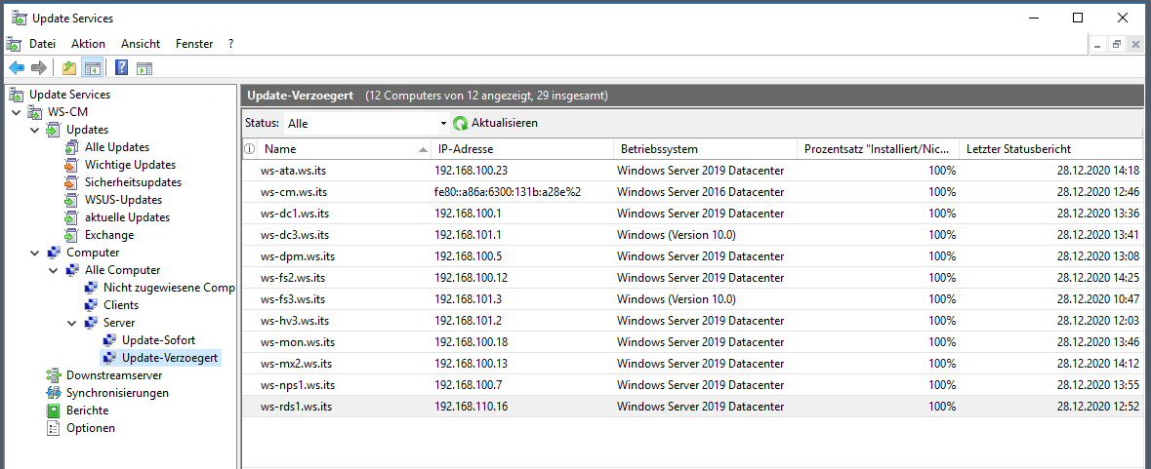
Task: Select the ws-fs2.ws.its row
Action: pyautogui.click(x=692, y=278)
